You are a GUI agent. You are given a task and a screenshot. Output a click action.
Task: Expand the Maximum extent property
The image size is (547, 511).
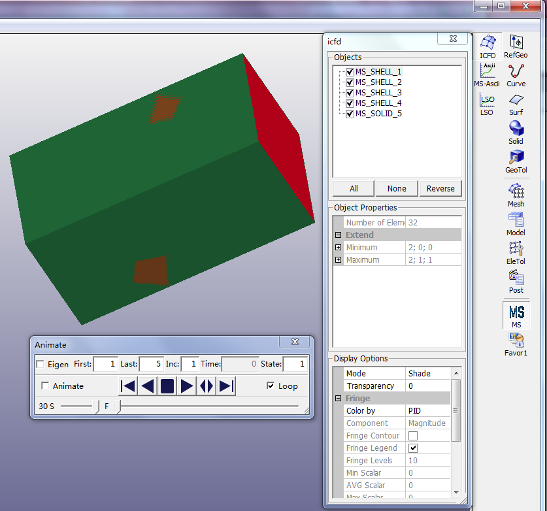(x=338, y=259)
